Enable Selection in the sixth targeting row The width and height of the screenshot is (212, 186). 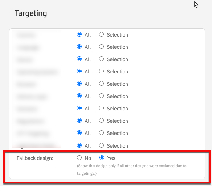[101, 96]
